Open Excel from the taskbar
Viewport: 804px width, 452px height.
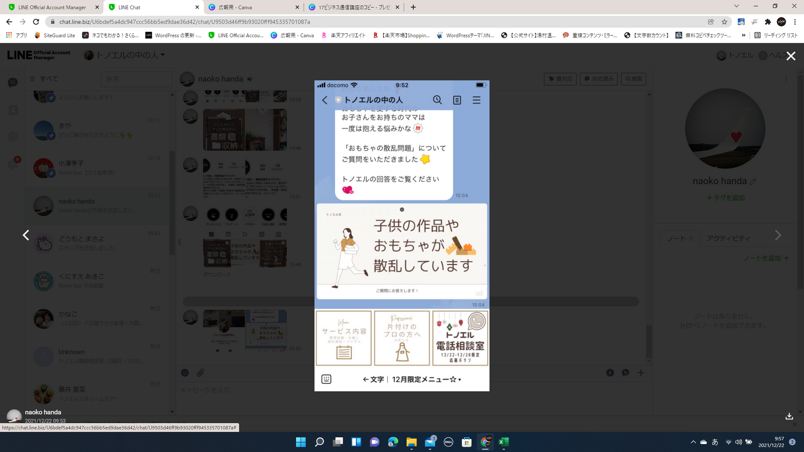pyautogui.click(x=504, y=442)
